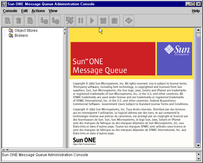Click the Shutdown Broker toolbar icon
This screenshot has height=163, width=203.
115,21
